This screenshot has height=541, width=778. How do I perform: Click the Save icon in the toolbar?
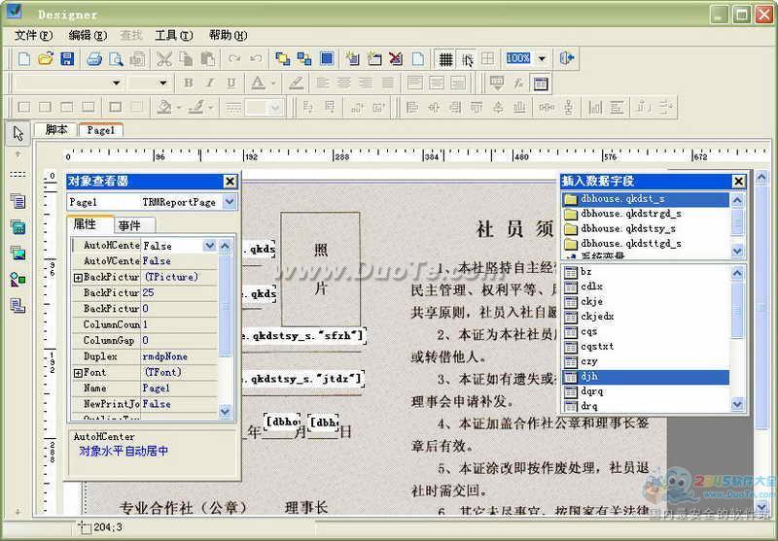coord(67,59)
